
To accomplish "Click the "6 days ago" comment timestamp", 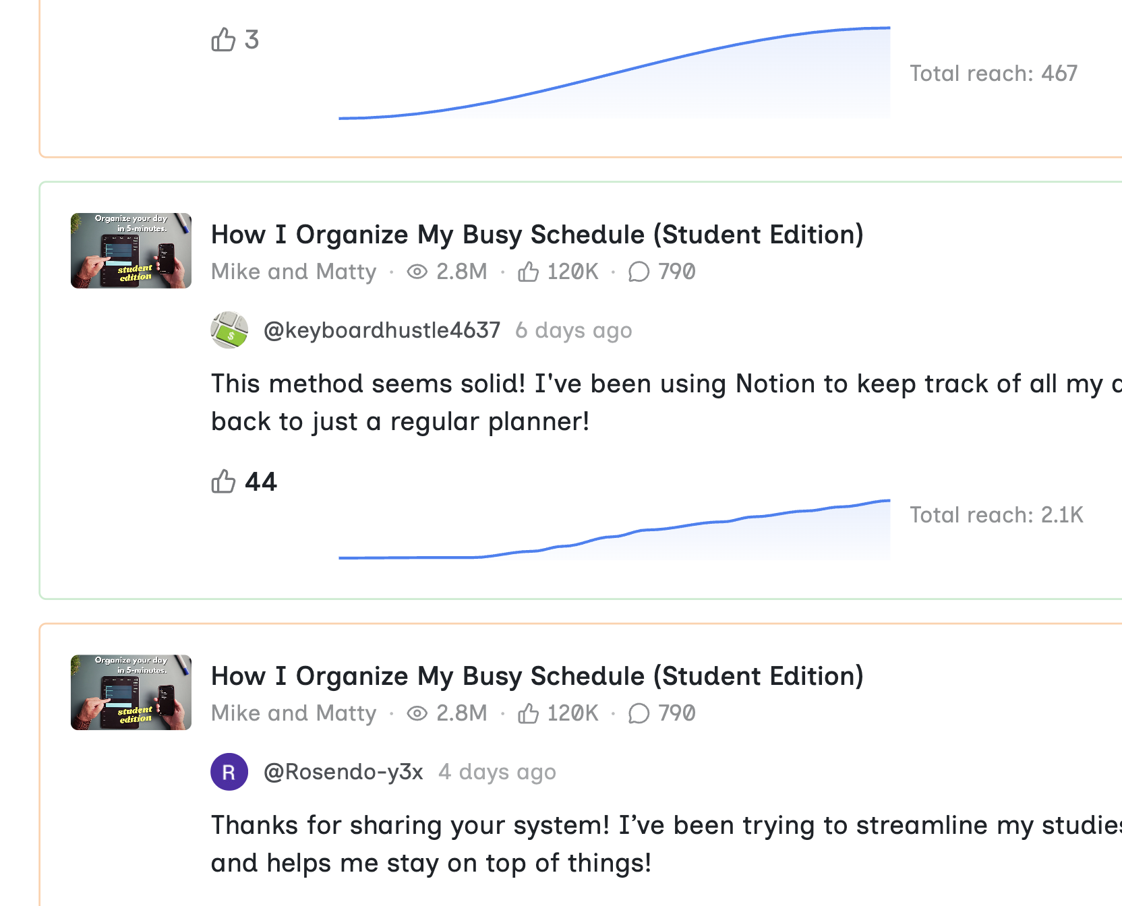I will point(573,330).
